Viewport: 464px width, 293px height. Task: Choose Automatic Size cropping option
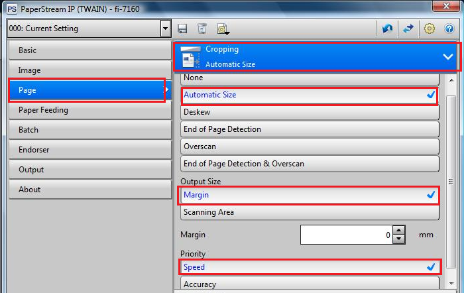point(310,95)
